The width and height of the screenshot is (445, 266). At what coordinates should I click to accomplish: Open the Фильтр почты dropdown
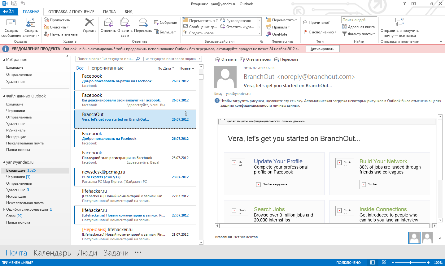click(359, 34)
